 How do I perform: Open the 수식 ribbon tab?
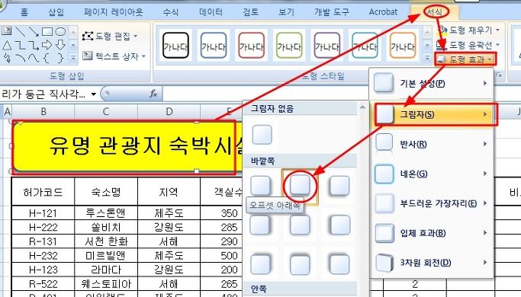(171, 12)
